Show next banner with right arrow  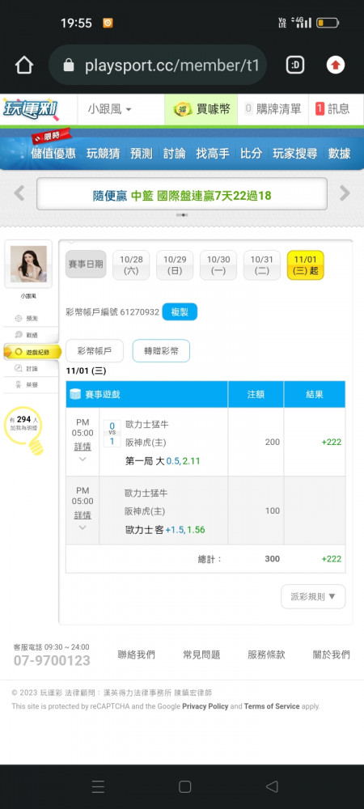(x=345, y=193)
